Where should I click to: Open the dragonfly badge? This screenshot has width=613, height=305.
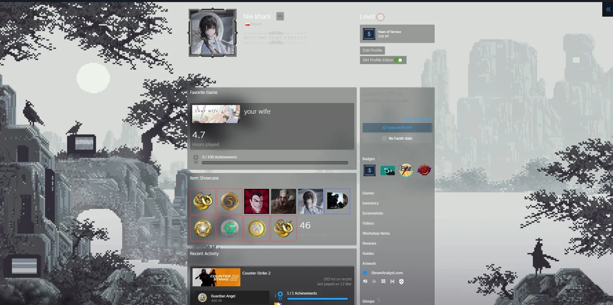406,170
